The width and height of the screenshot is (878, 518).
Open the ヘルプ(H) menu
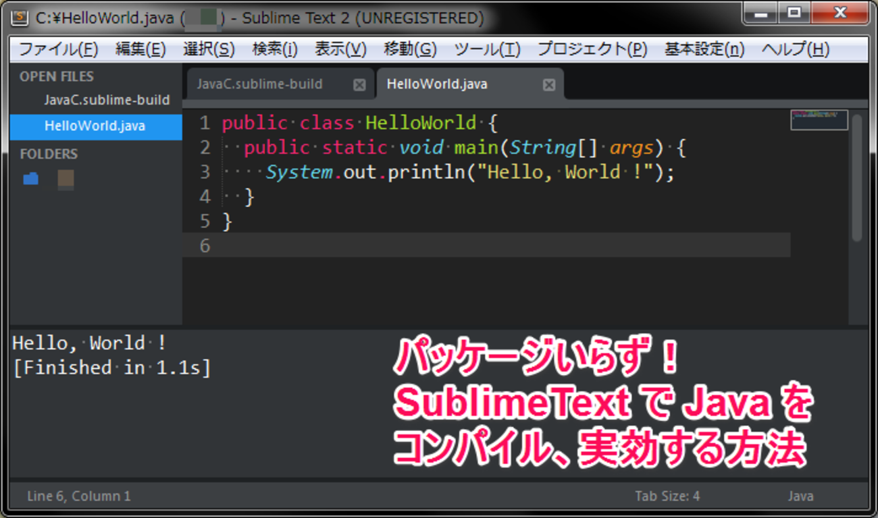pos(795,49)
